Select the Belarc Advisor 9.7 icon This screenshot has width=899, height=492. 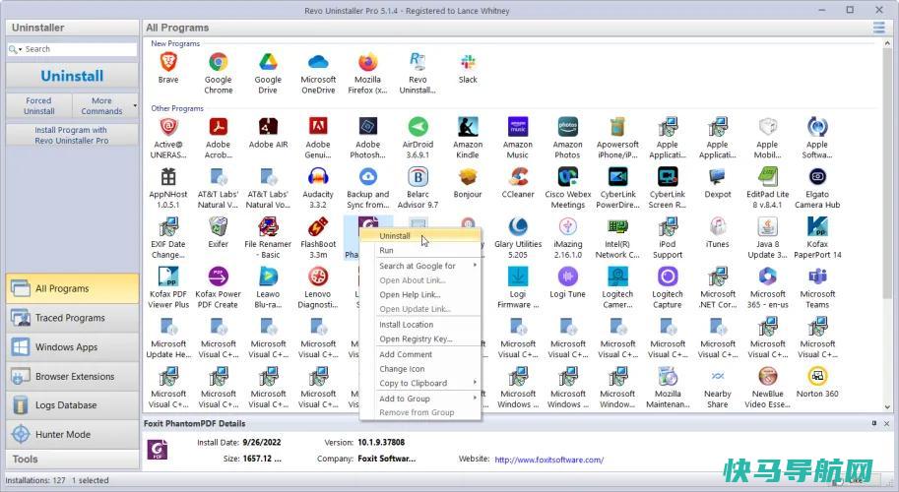[417, 176]
